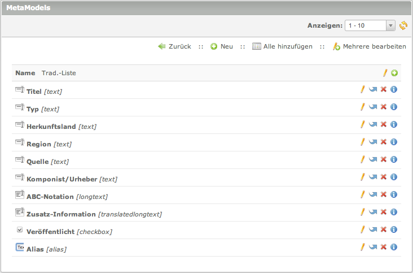
Task: Move the Titel attribute using arrow icon
Action: pos(373,89)
